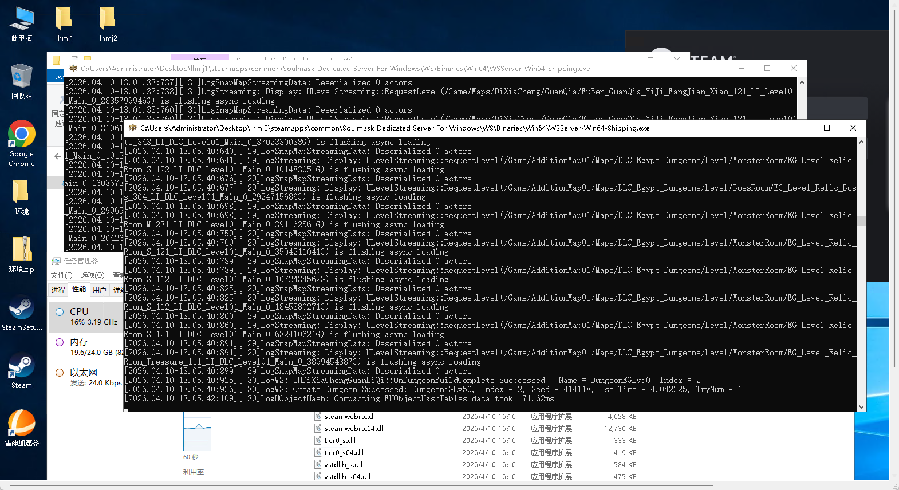Click the SteamSetup installer icon

[x=21, y=313]
